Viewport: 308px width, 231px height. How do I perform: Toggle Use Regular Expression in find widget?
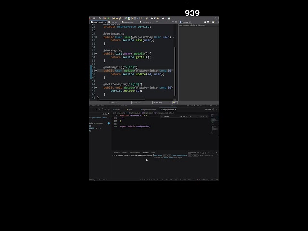186,116
